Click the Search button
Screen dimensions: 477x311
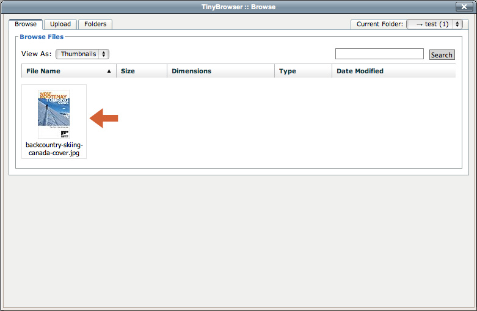point(442,55)
